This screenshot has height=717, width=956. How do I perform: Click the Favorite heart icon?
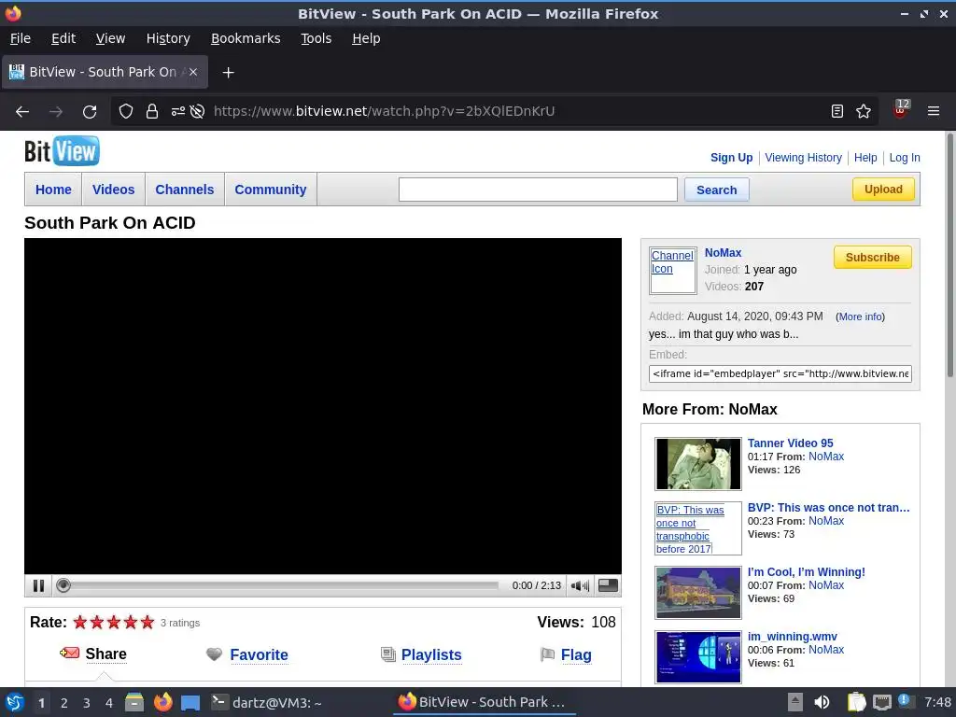click(214, 654)
